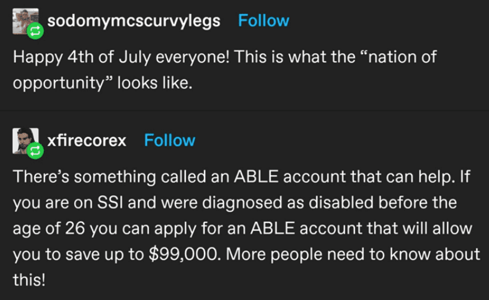Open the sodomymcscurvylegs username link

pyautogui.click(x=134, y=21)
